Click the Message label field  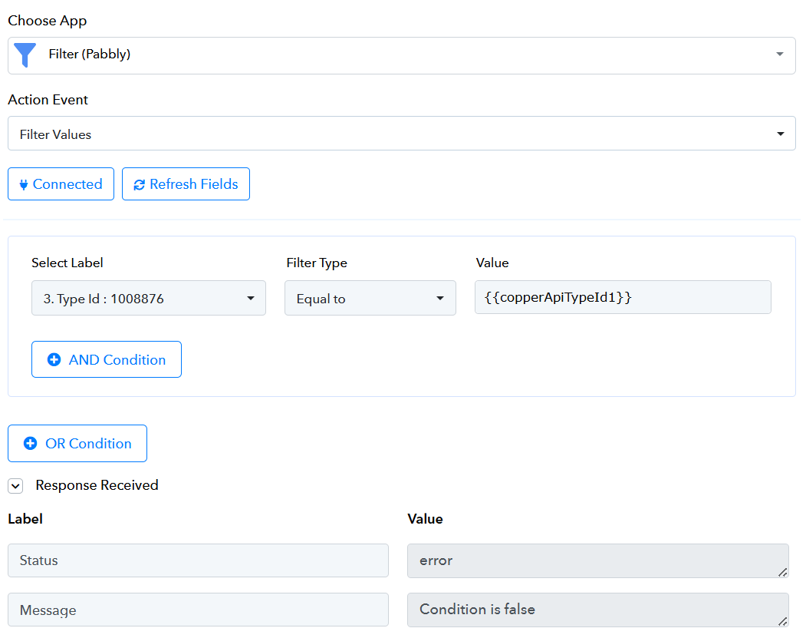[198, 610]
